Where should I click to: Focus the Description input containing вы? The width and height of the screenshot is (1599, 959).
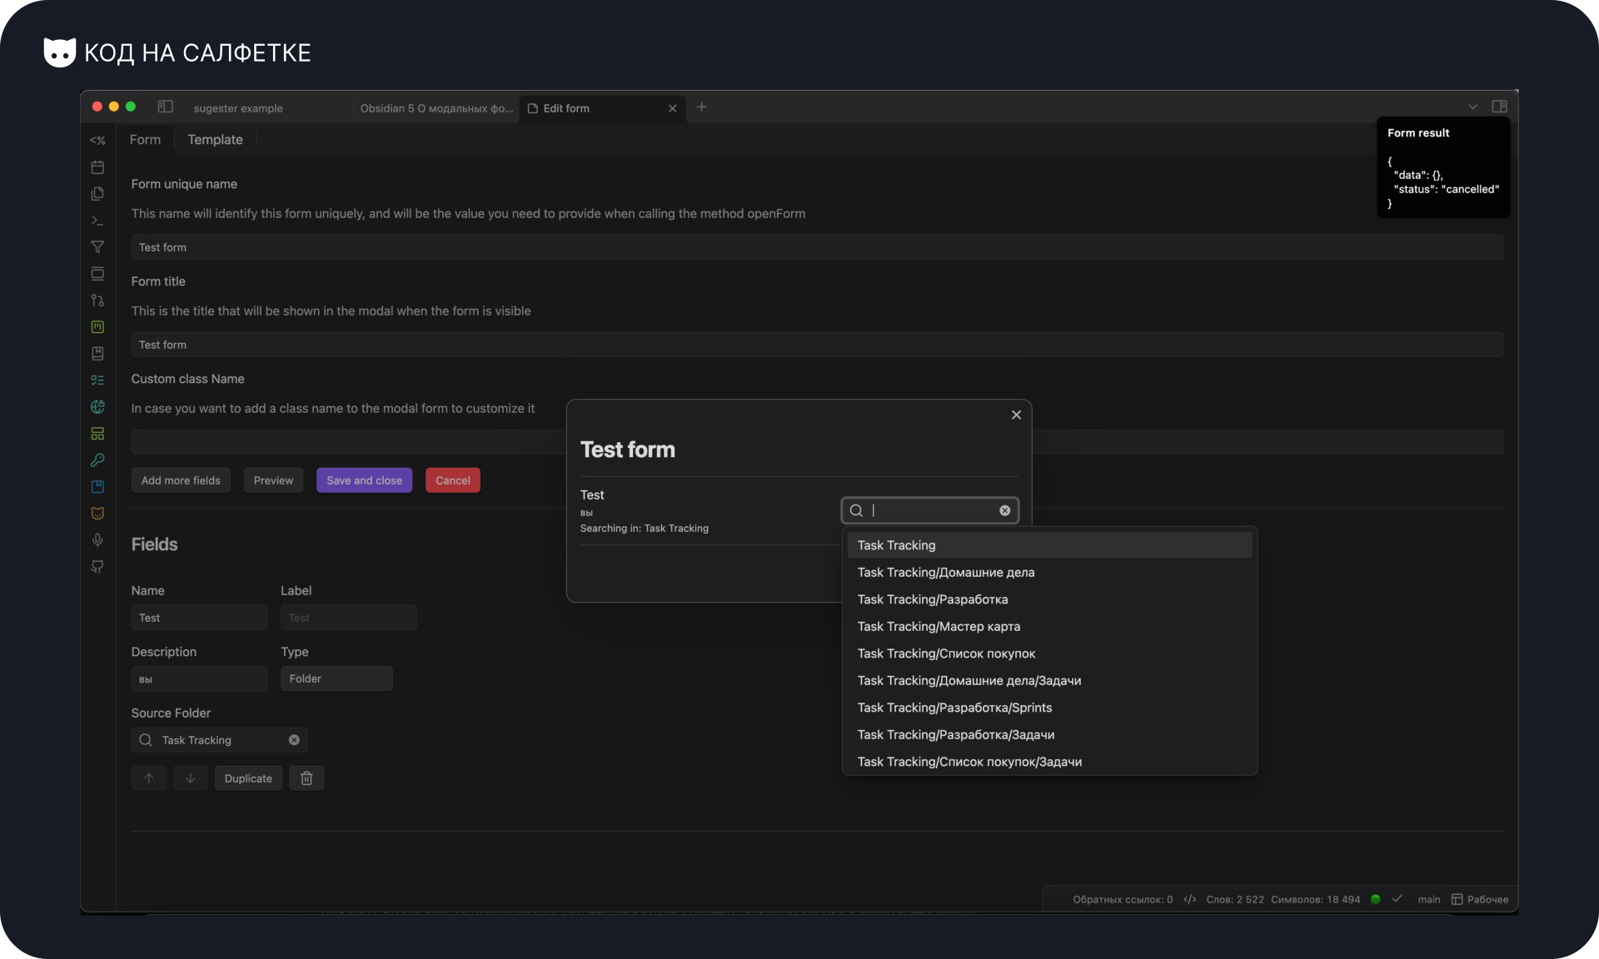(x=199, y=678)
